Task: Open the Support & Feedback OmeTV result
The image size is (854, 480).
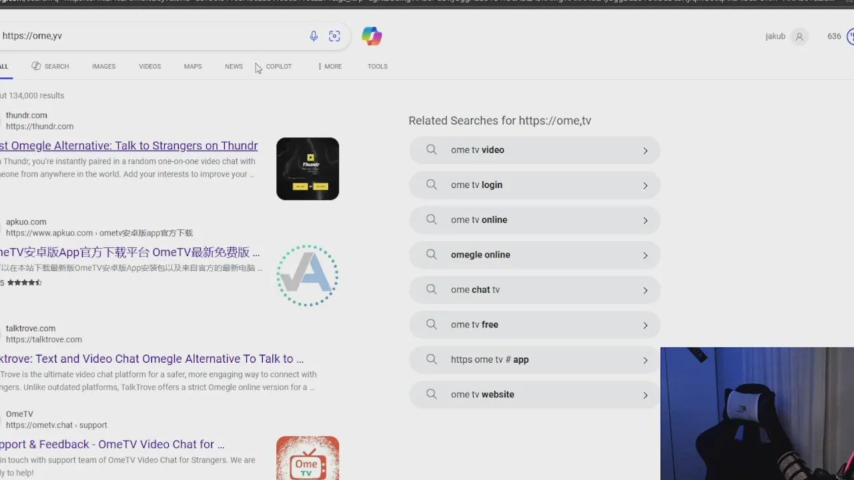Action: [x=112, y=444]
